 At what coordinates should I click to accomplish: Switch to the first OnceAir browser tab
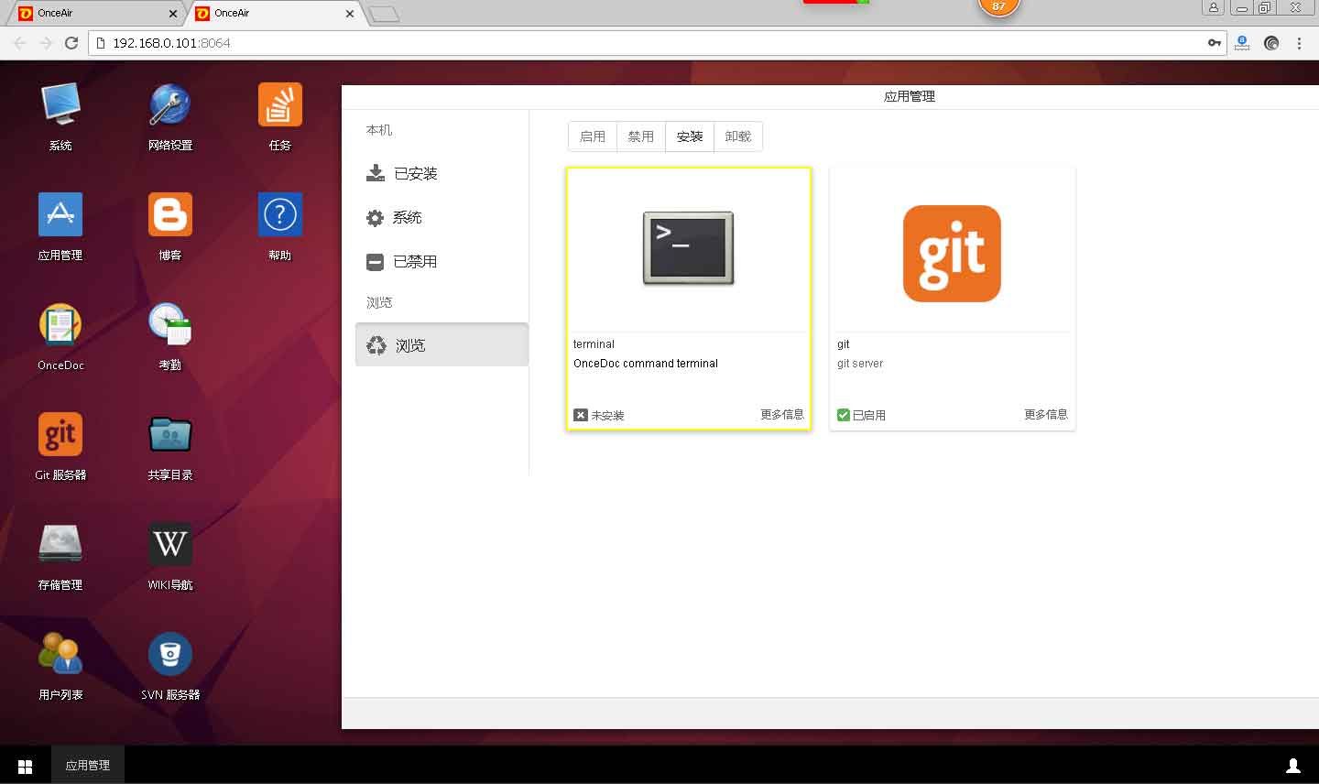coord(92,13)
